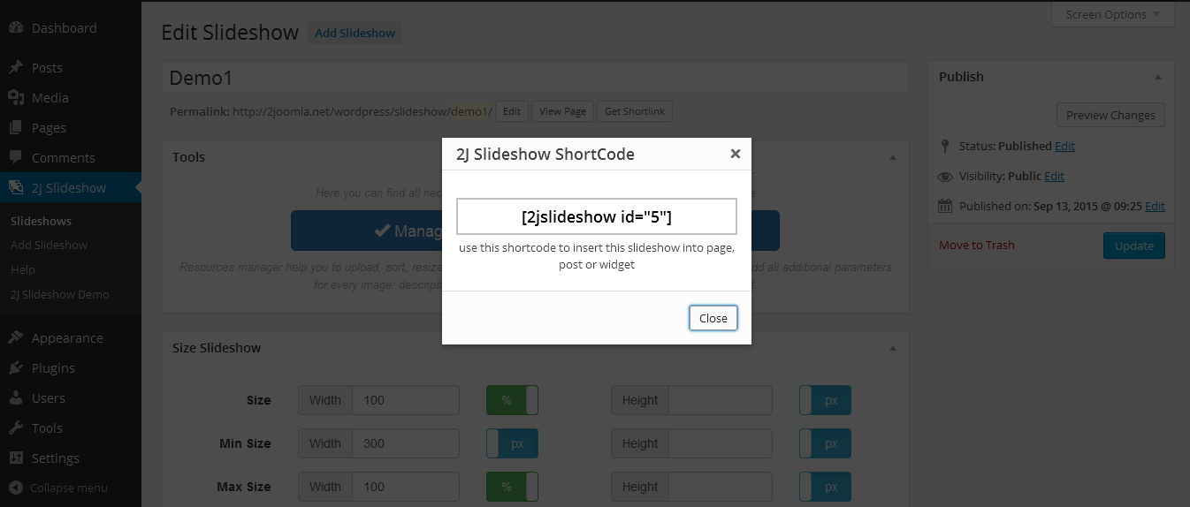Click the Users person icon
Screen dimensions: 1190x507
point(16,397)
